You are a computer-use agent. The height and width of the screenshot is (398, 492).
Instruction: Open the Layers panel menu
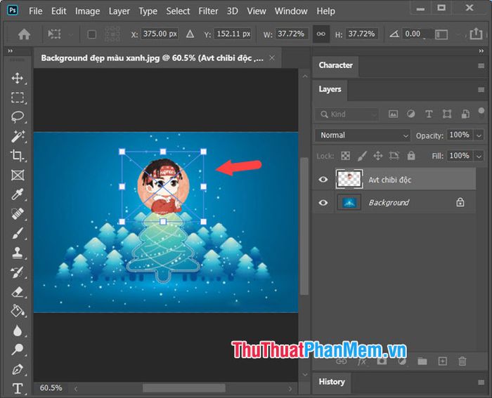pyautogui.click(x=481, y=90)
